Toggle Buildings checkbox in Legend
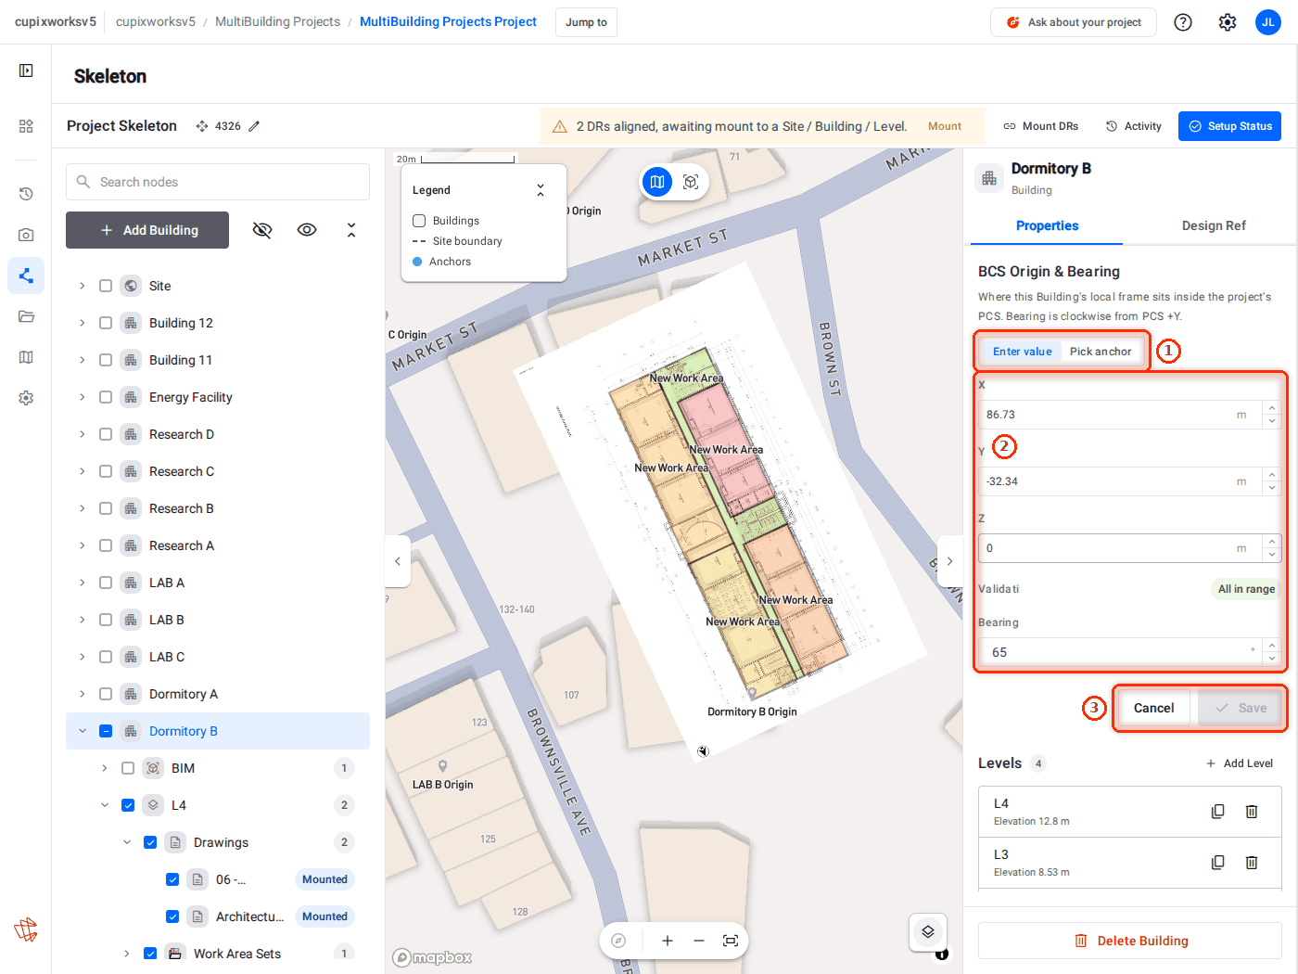The image size is (1298, 974). (x=419, y=221)
